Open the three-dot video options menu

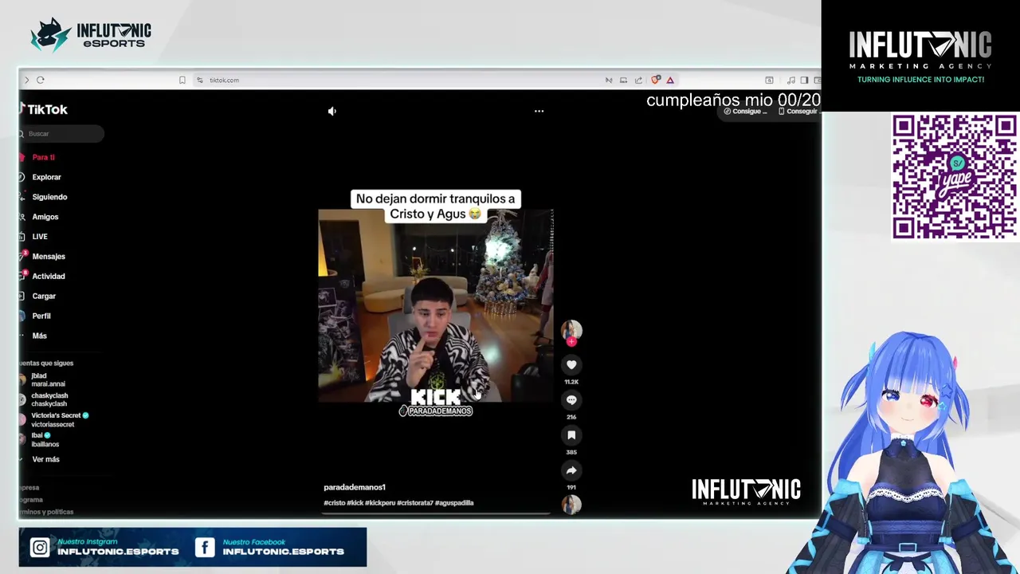pyautogui.click(x=539, y=112)
